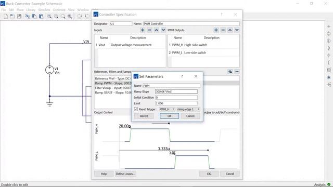Image resolution: width=333 pixels, height=187 pixels.
Task: Open the Define Losses... button
Action: (125, 174)
